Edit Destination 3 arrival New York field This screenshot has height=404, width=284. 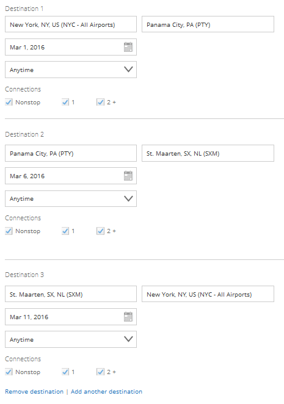[208, 294]
